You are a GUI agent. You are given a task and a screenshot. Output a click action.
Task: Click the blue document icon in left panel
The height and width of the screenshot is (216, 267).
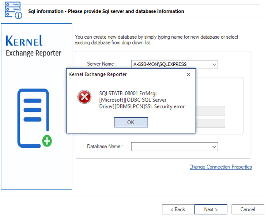33,118
